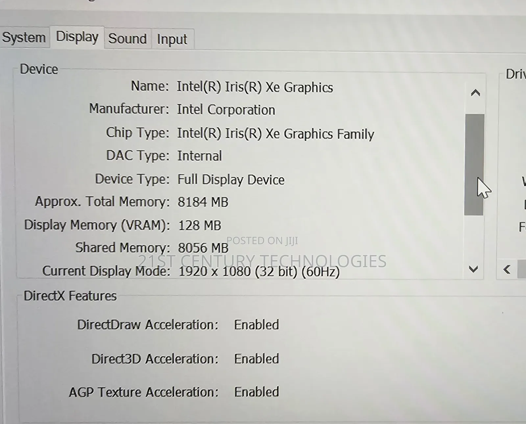Select the display mode 1920 x 1080 value
526x424 pixels.
(x=259, y=272)
